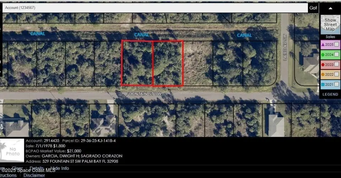341x178 pixels.
Task: Open the Disclaimer link
Action: [x=34, y=175]
